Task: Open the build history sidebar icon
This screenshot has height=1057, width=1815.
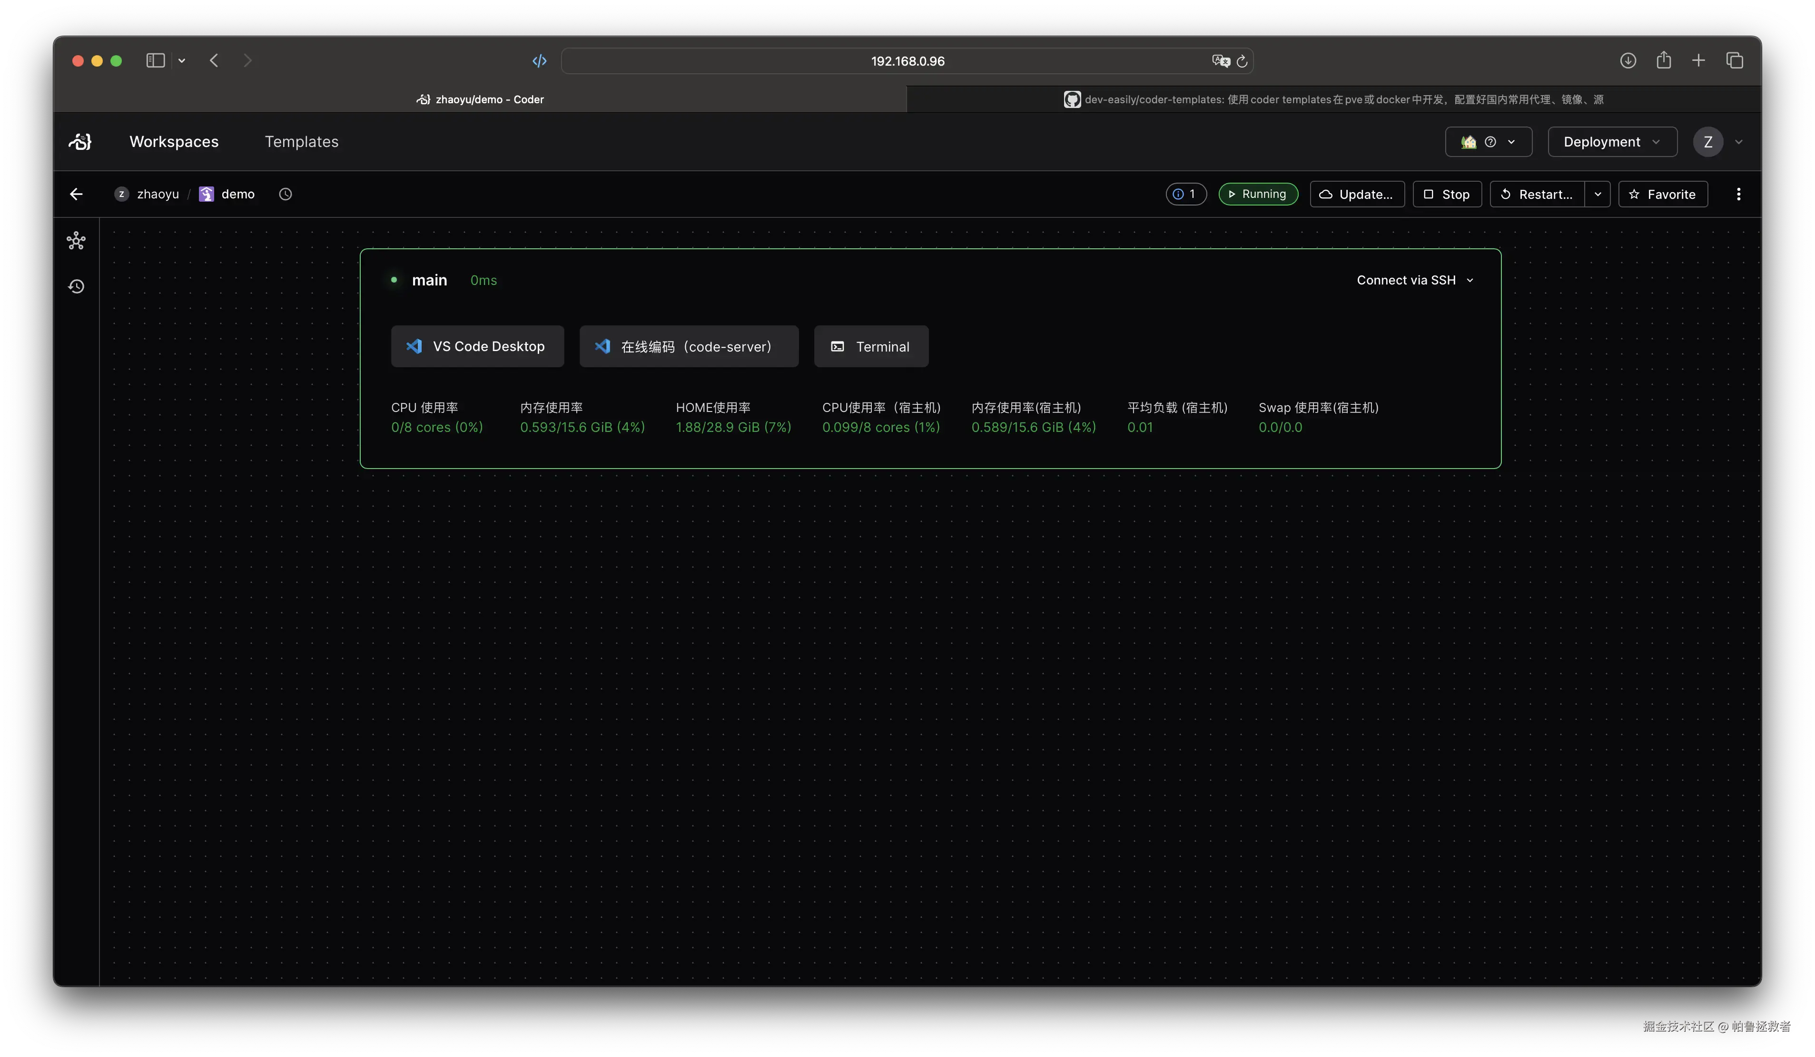Action: pyautogui.click(x=76, y=286)
